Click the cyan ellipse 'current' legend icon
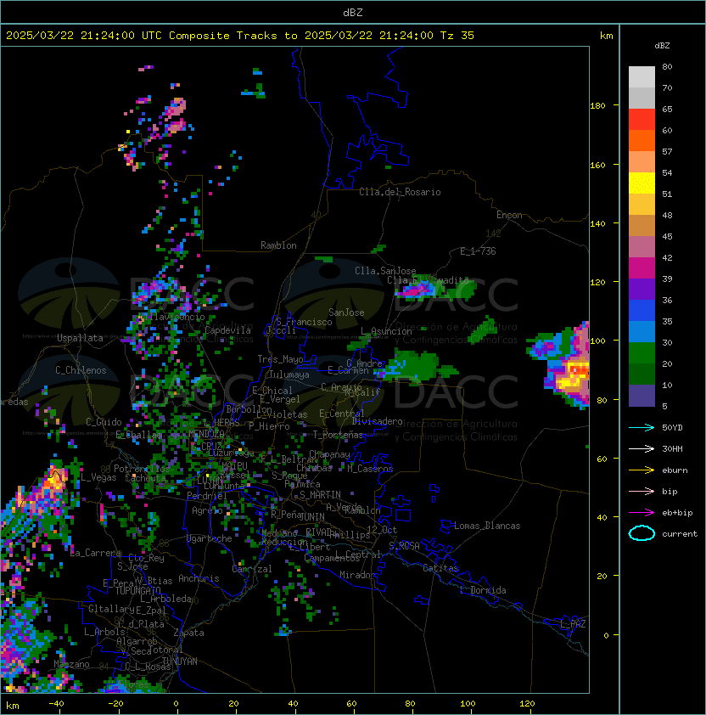This screenshot has width=706, height=715. [642, 533]
